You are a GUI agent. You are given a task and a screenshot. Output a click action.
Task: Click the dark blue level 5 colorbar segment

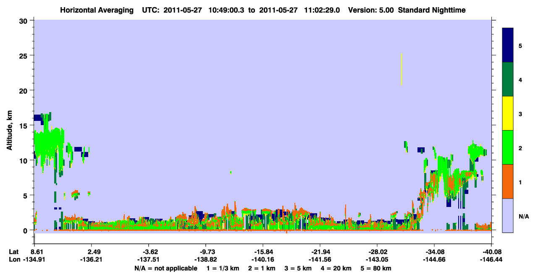tap(508, 45)
